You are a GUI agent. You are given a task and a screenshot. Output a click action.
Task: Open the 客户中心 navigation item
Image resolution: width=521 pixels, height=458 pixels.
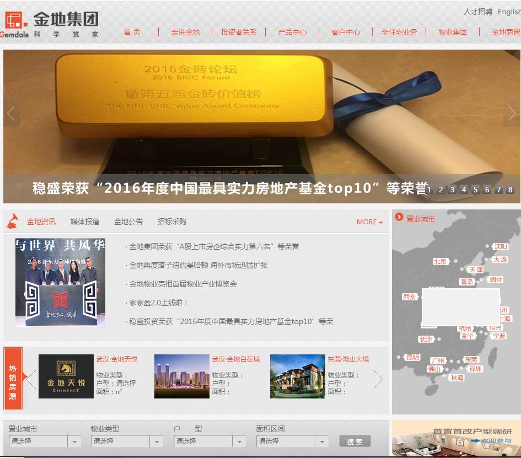(x=346, y=32)
